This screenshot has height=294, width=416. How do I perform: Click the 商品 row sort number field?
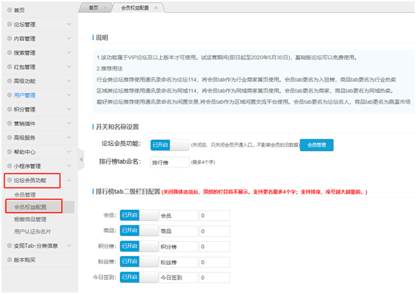(x=215, y=231)
